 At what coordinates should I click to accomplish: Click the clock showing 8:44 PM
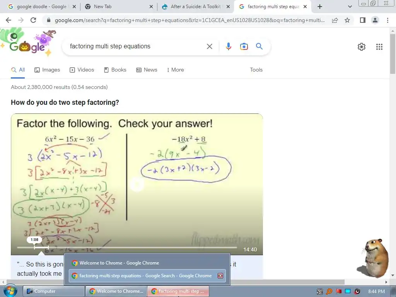pyautogui.click(x=376, y=292)
